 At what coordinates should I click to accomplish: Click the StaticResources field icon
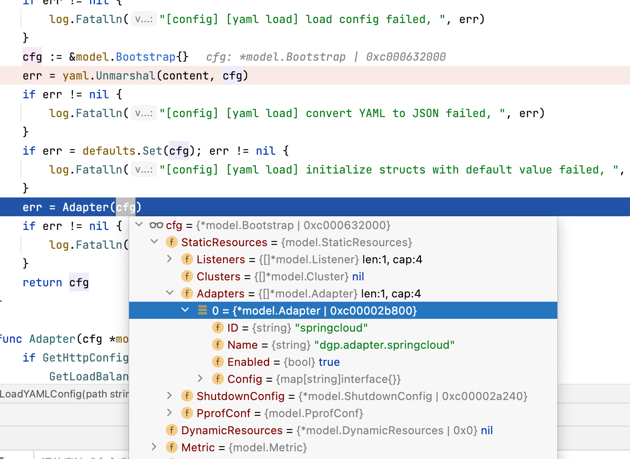172,242
